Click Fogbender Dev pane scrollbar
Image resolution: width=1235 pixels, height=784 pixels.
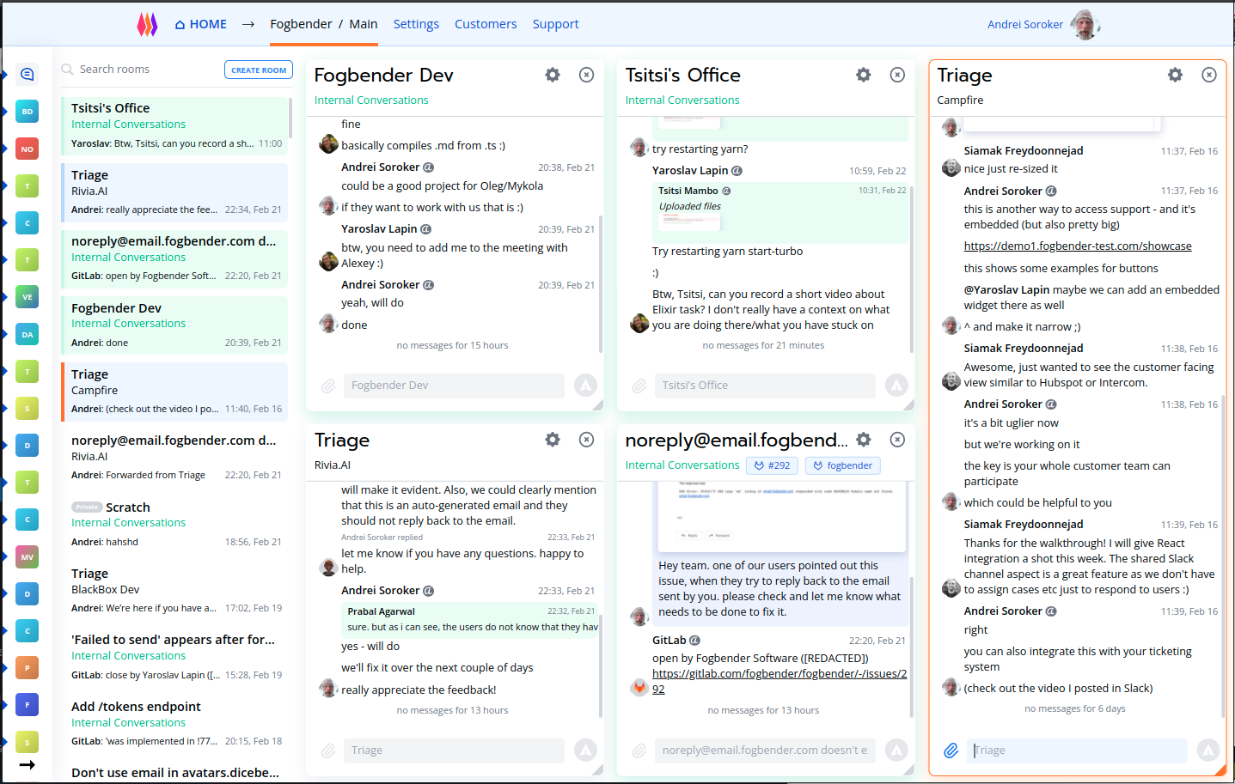click(601, 283)
